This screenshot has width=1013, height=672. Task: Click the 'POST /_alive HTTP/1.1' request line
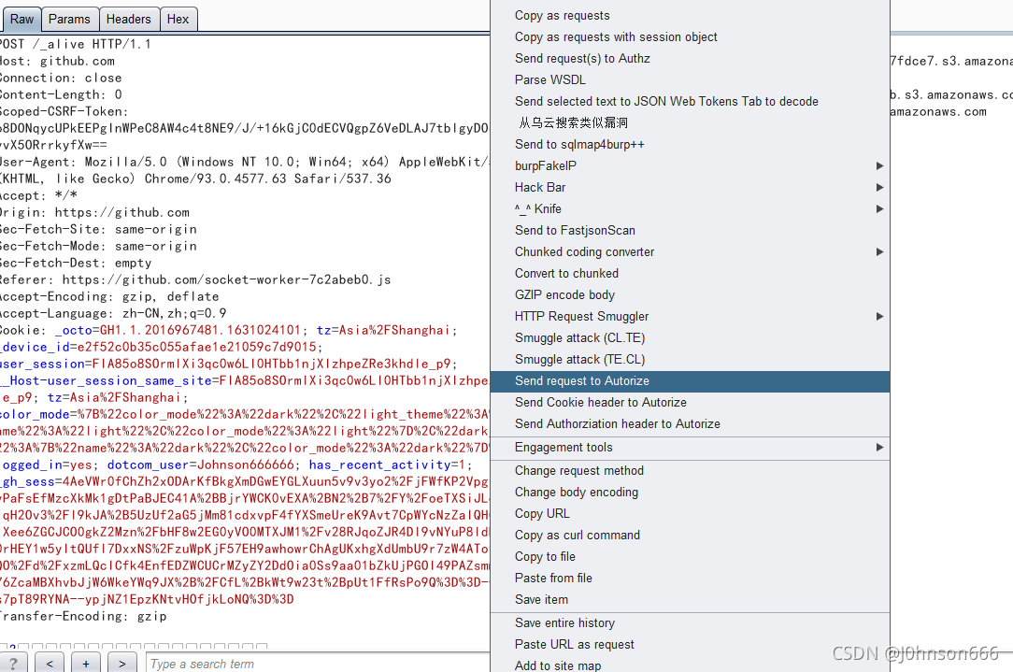click(x=75, y=44)
